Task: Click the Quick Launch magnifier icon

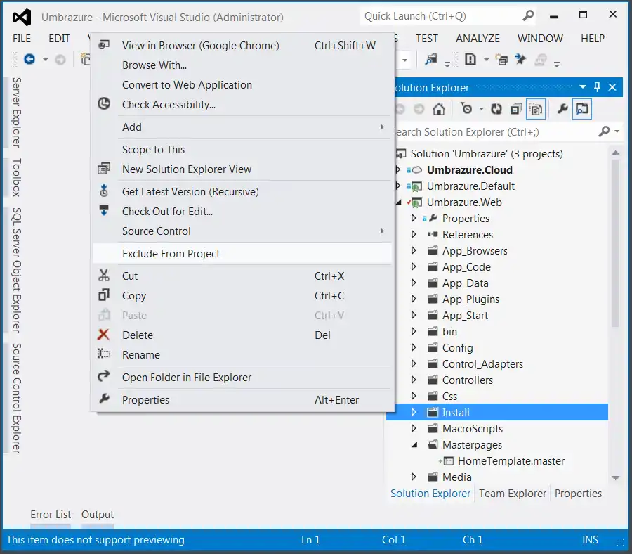Action: coord(528,16)
